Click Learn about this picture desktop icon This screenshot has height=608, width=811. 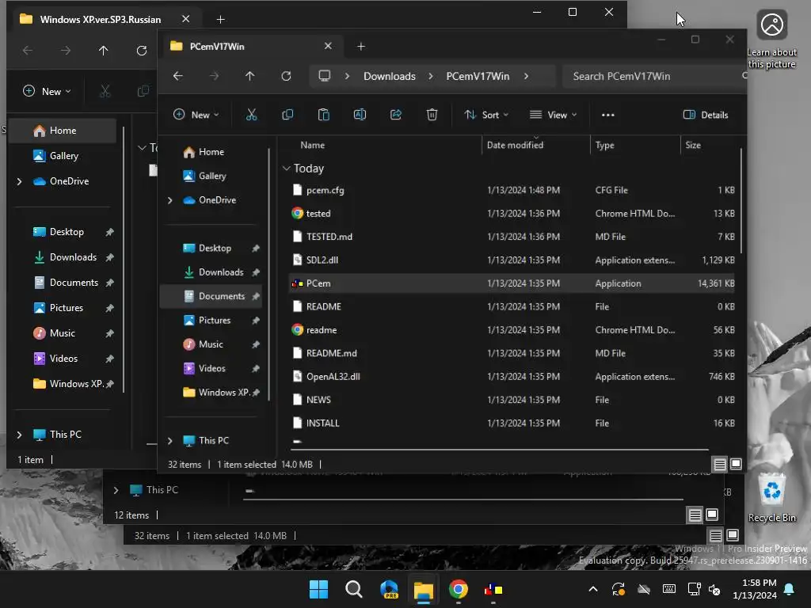[x=771, y=40]
